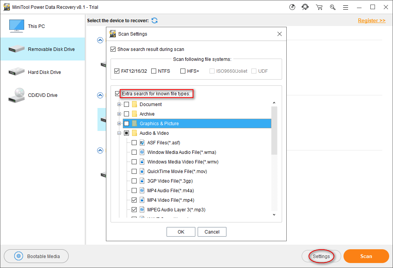
Task: Click the MiniTool app icon in title bar
Action: click(x=7, y=7)
